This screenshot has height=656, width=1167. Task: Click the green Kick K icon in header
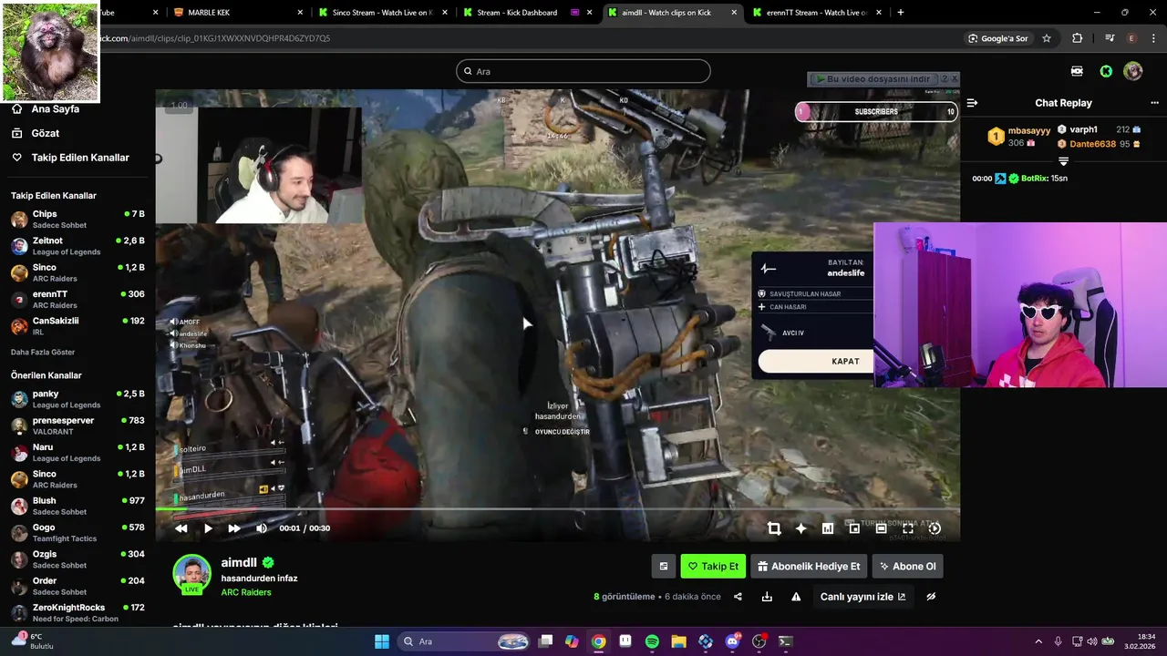tap(1106, 71)
